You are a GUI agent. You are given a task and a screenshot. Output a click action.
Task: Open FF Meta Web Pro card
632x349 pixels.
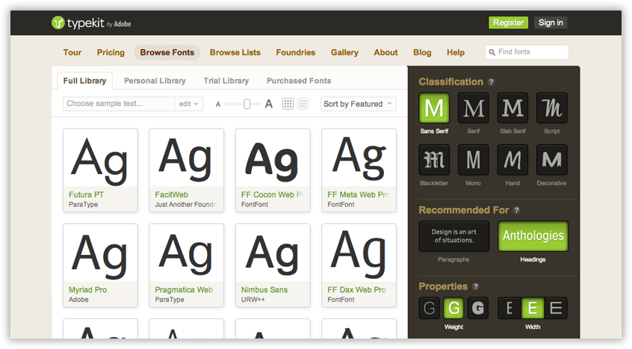pyautogui.click(x=359, y=170)
